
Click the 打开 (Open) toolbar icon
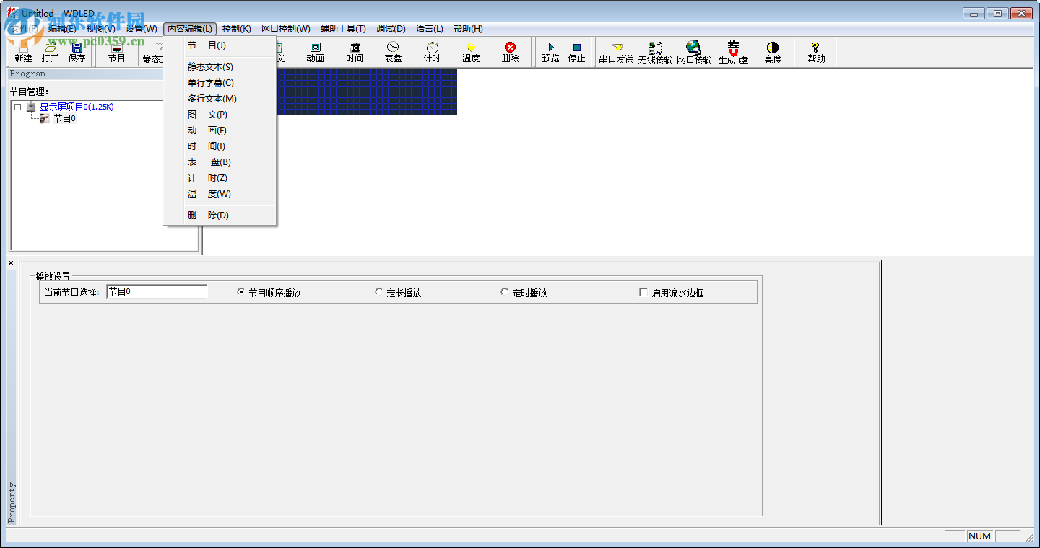(50, 53)
